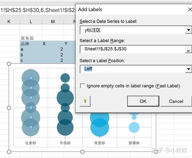Select the top bubble in 市场部 column

(65, 78)
